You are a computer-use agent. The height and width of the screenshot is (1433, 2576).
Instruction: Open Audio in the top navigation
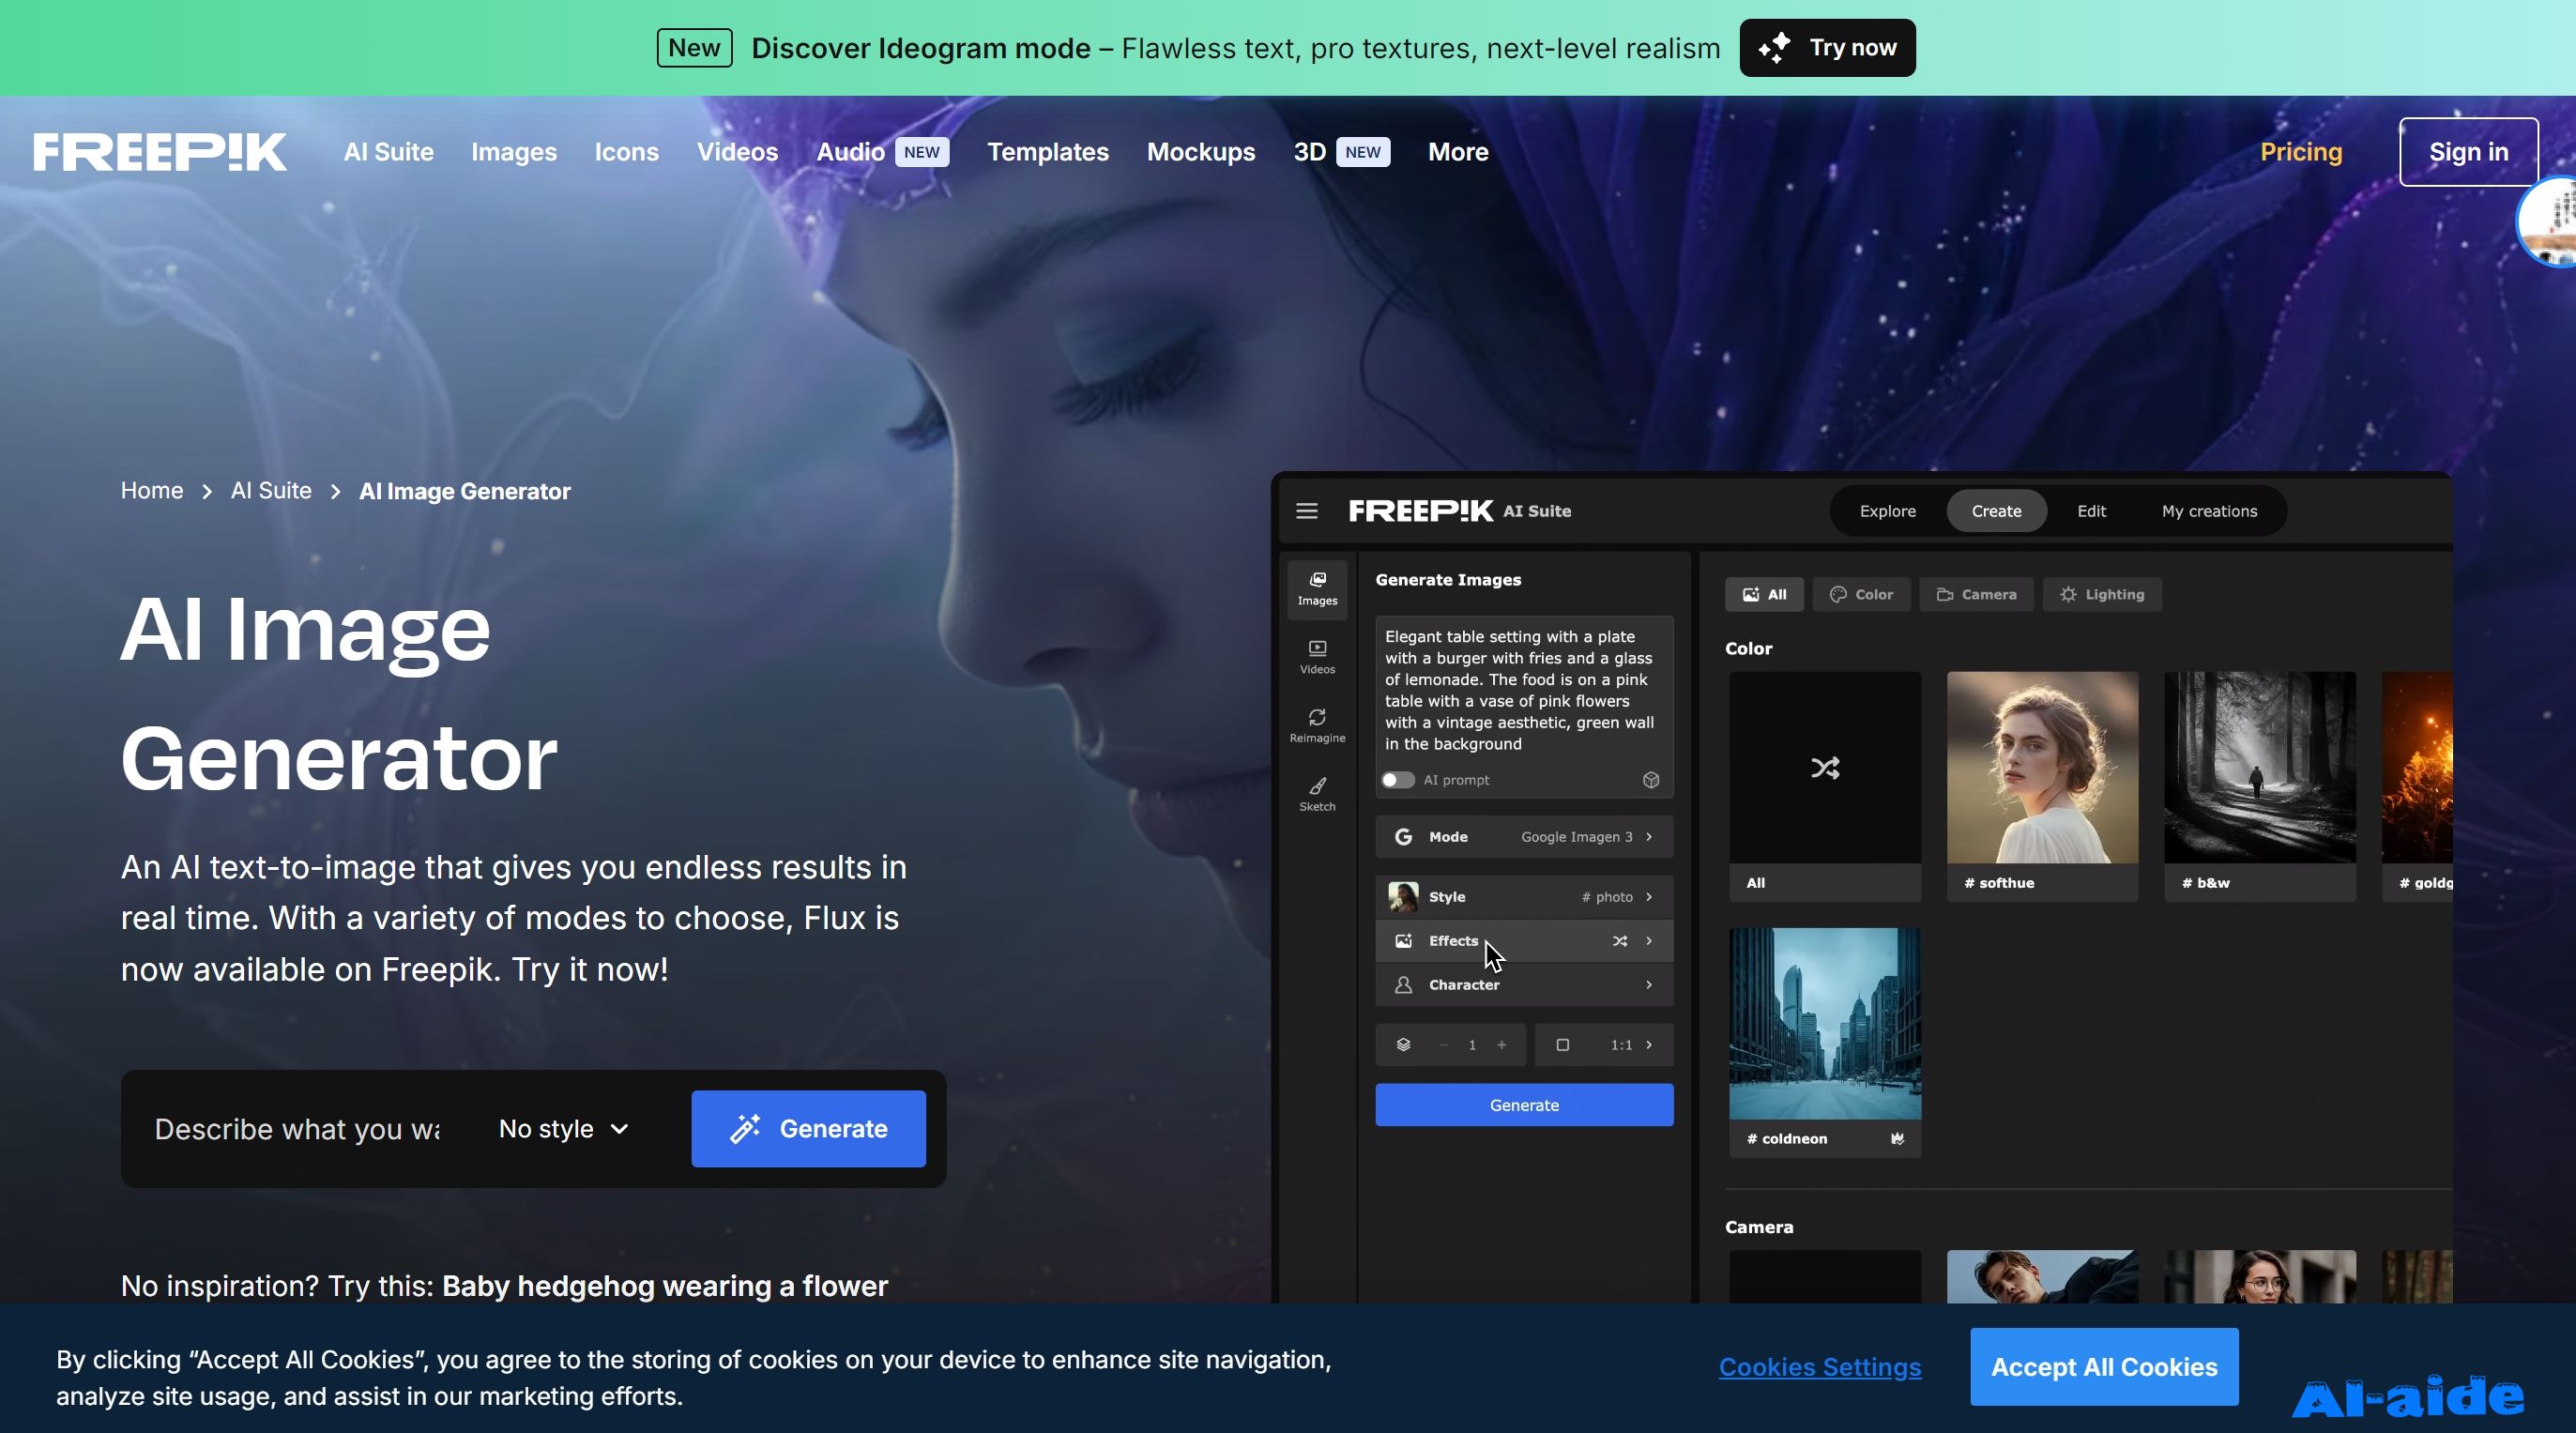(850, 152)
